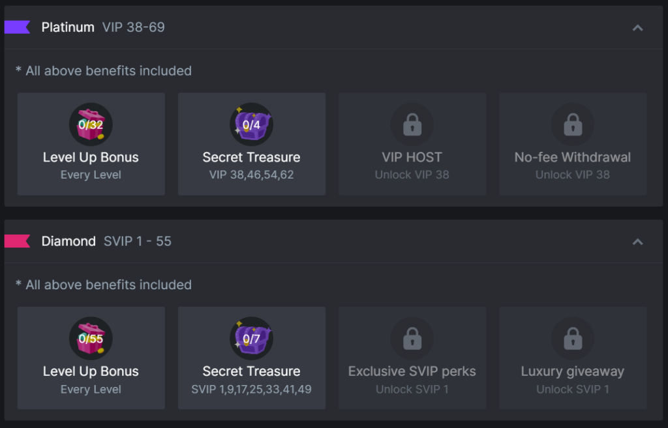
Task: Click the Luxury giveaway lock icon
Action: (573, 338)
